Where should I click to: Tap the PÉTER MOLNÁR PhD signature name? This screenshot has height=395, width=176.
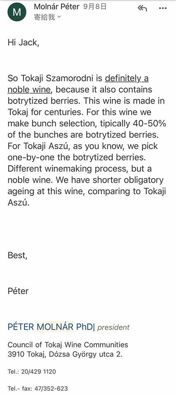51,327
